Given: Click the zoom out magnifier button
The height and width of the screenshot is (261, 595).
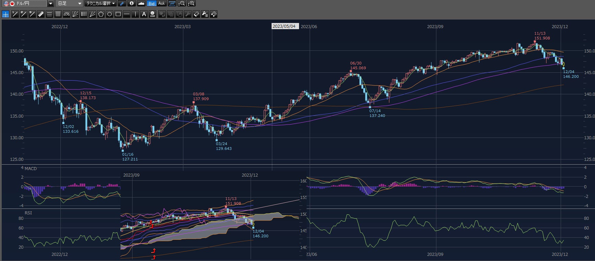Looking at the screenshot, I should [x=182, y=3].
